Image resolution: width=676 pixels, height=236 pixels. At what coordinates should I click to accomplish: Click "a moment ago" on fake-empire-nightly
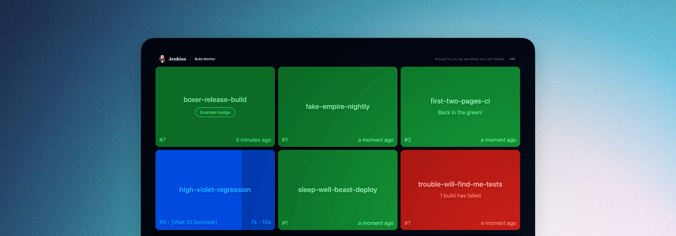[x=376, y=140]
